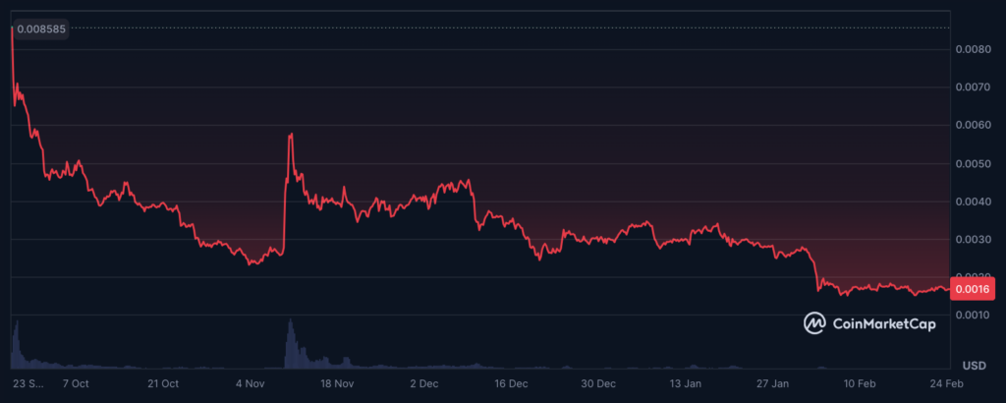1006x403 pixels.
Task: Select the 16 Dec date marker
Action: [x=511, y=383]
